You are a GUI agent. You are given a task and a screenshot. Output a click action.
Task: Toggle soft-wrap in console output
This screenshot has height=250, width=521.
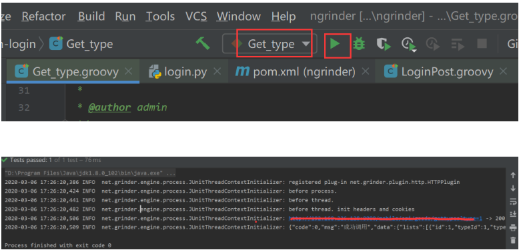tap(513, 201)
